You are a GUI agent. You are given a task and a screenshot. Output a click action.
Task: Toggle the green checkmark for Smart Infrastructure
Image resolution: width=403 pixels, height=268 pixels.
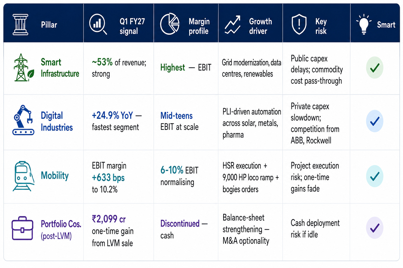375,68
